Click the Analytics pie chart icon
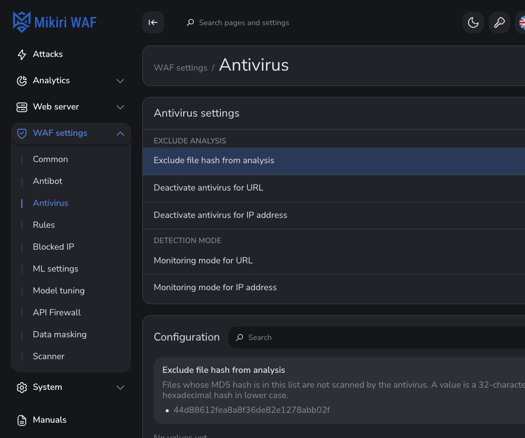 point(22,81)
